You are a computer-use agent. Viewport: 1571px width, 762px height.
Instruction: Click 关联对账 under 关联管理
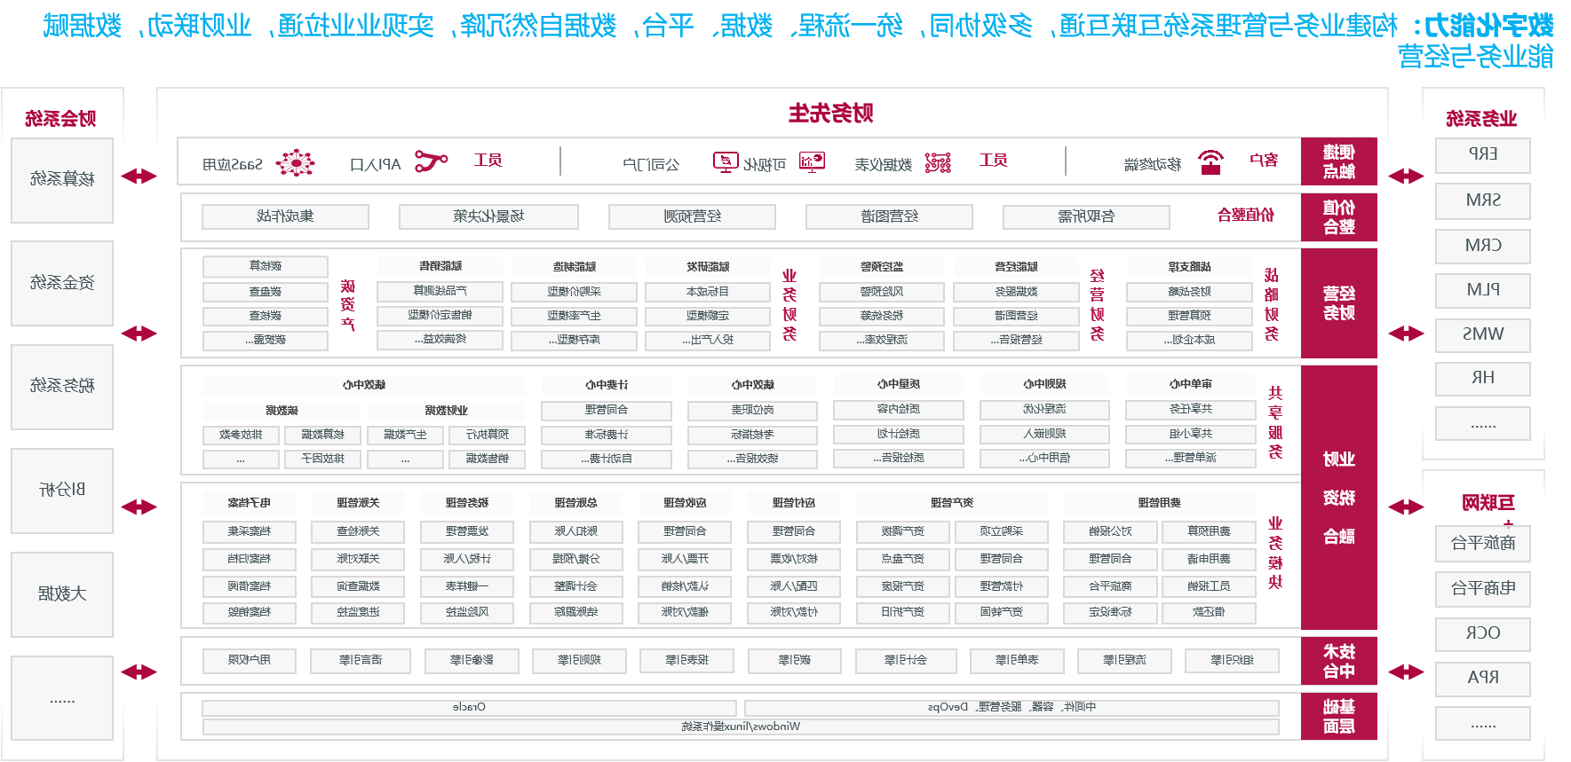pyautogui.click(x=358, y=559)
